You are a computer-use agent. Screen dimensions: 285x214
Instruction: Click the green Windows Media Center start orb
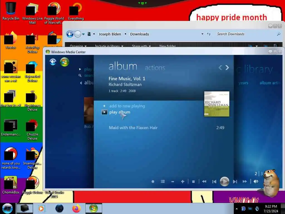(65, 62)
